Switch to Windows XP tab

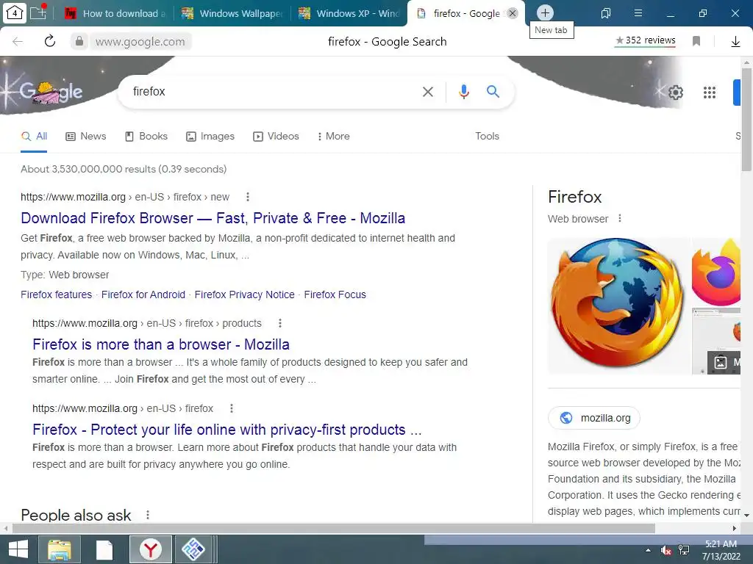coord(349,13)
